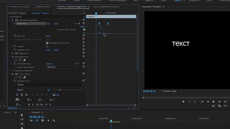Align text center
The image size is (230, 129).
click(x=22, y=95)
